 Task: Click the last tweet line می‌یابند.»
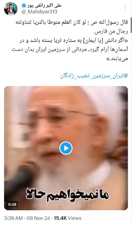point(117,58)
